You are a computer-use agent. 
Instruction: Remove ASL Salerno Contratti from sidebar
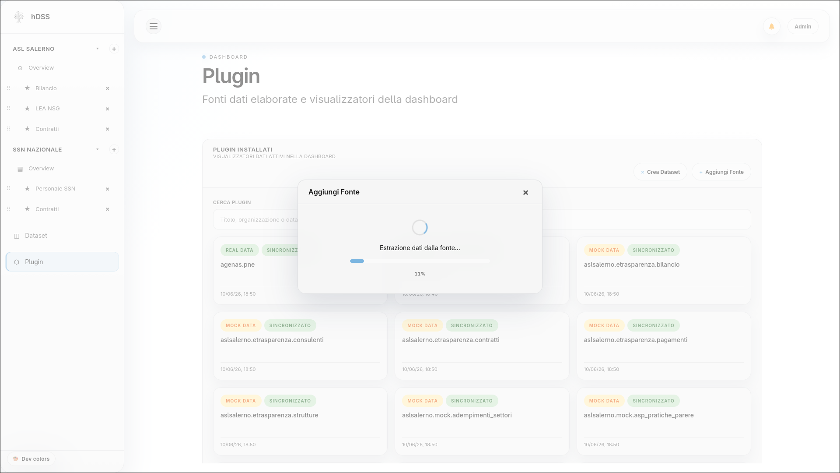tap(107, 129)
